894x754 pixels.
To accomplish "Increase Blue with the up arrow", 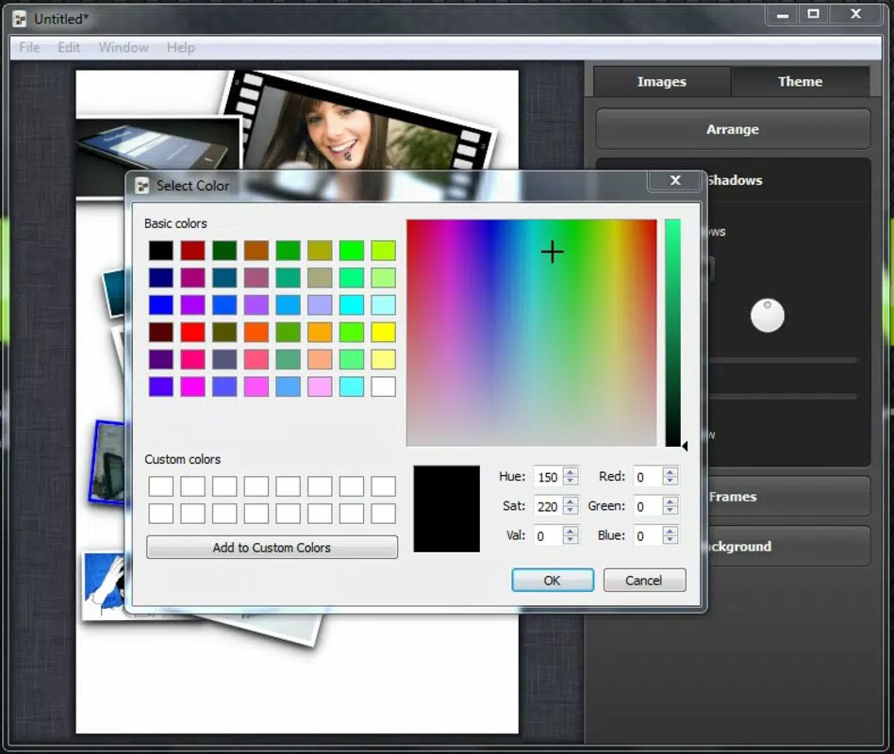I will [670, 532].
